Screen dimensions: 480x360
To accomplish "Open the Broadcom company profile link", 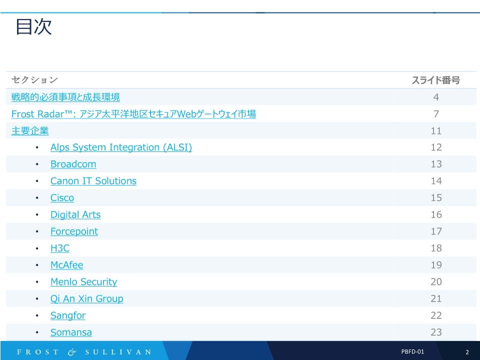I will click(x=73, y=164).
